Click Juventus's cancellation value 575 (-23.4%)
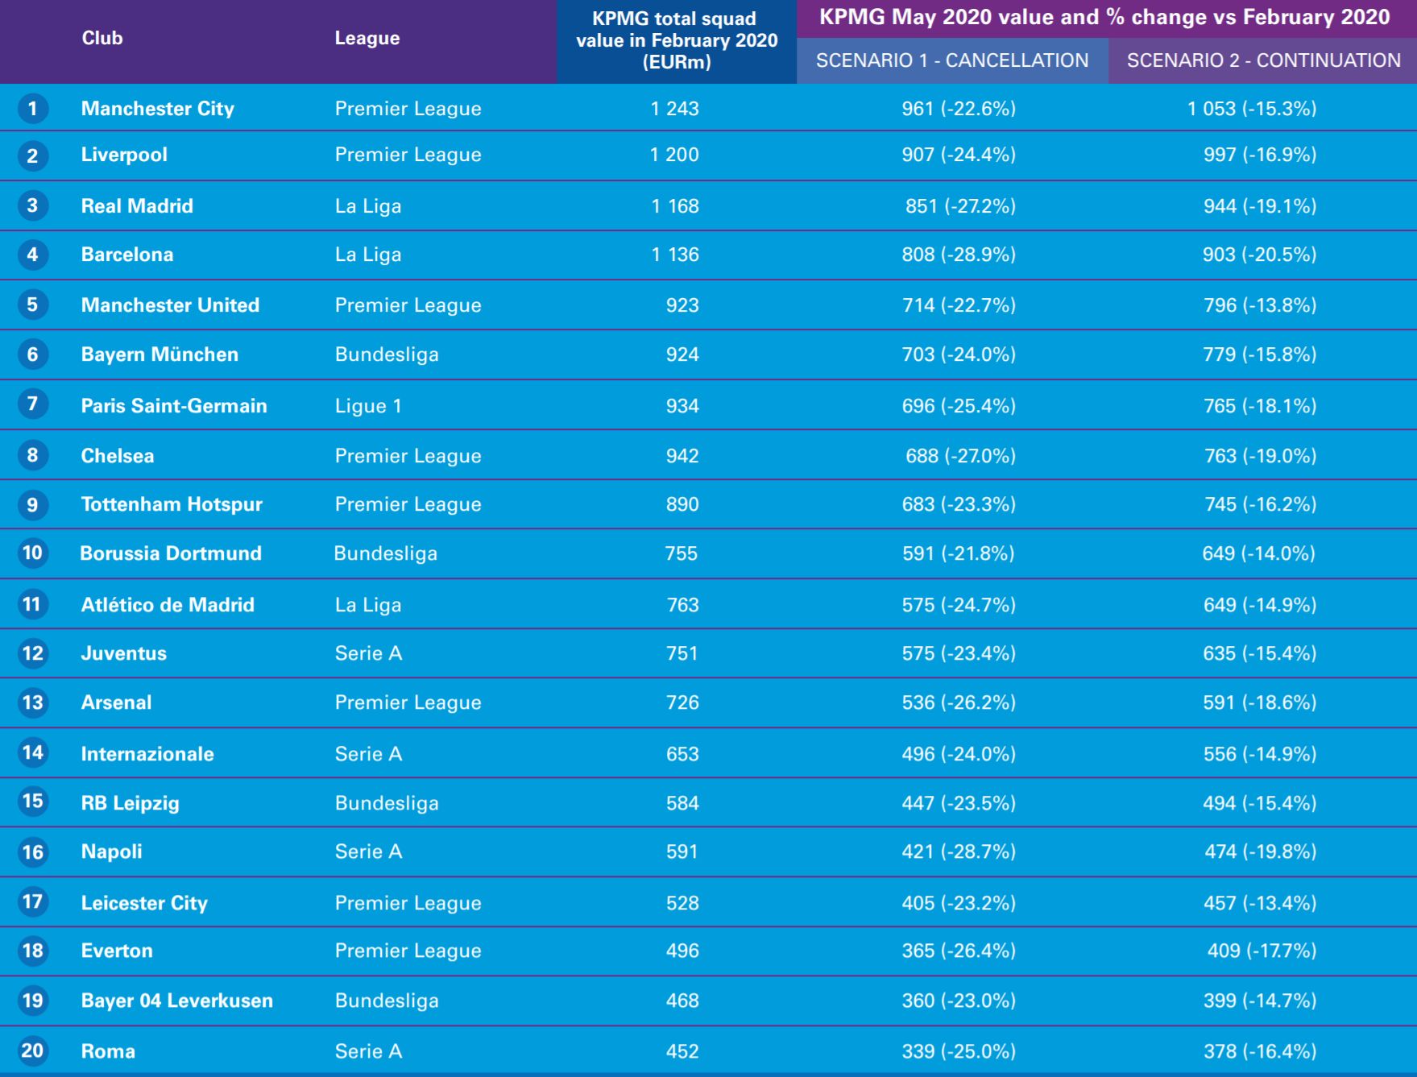The image size is (1417, 1077). [959, 653]
